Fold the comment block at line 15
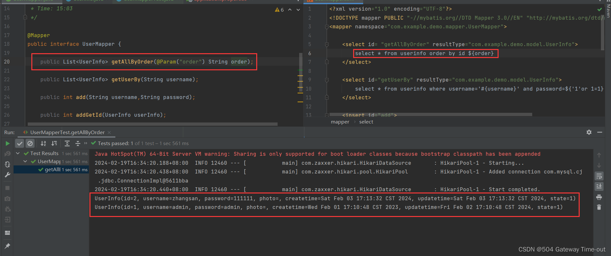The image size is (611, 256). pyautogui.click(x=25, y=17)
